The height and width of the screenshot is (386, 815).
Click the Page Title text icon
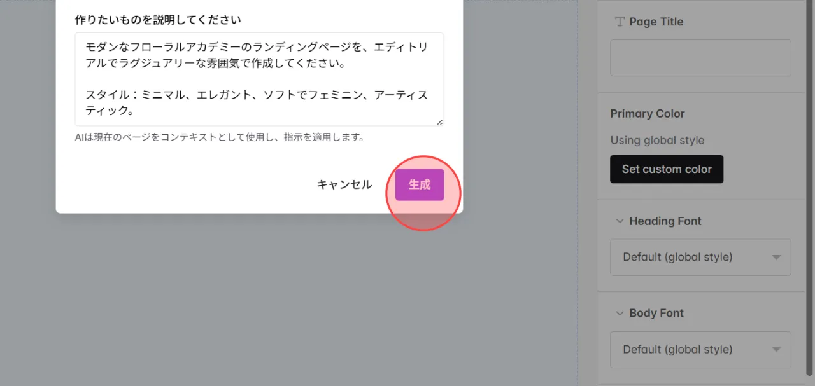click(x=620, y=22)
